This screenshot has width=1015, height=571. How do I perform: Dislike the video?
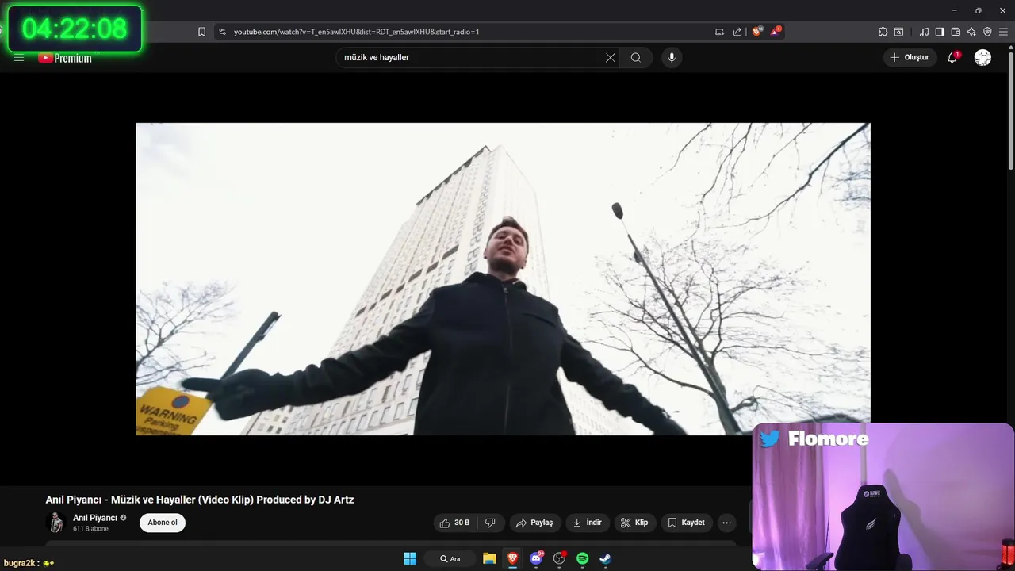(x=490, y=523)
